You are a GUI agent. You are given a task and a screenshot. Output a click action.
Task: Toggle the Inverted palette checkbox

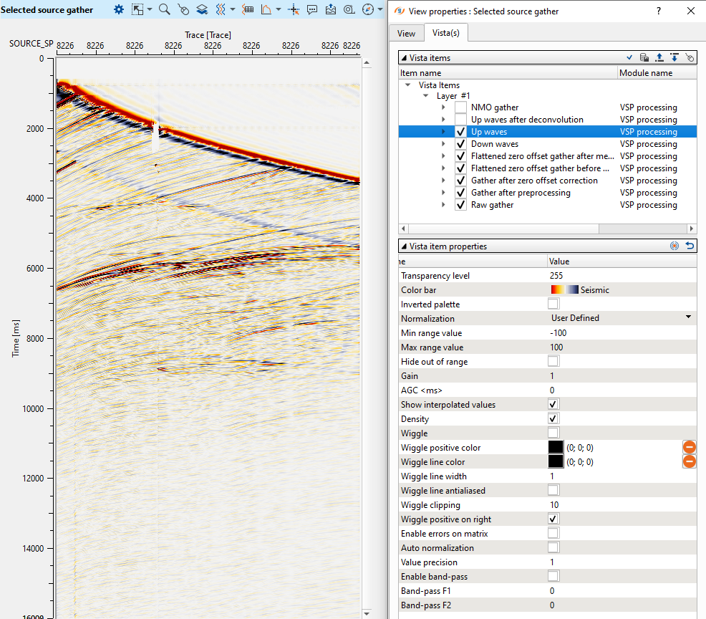click(553, 304)
